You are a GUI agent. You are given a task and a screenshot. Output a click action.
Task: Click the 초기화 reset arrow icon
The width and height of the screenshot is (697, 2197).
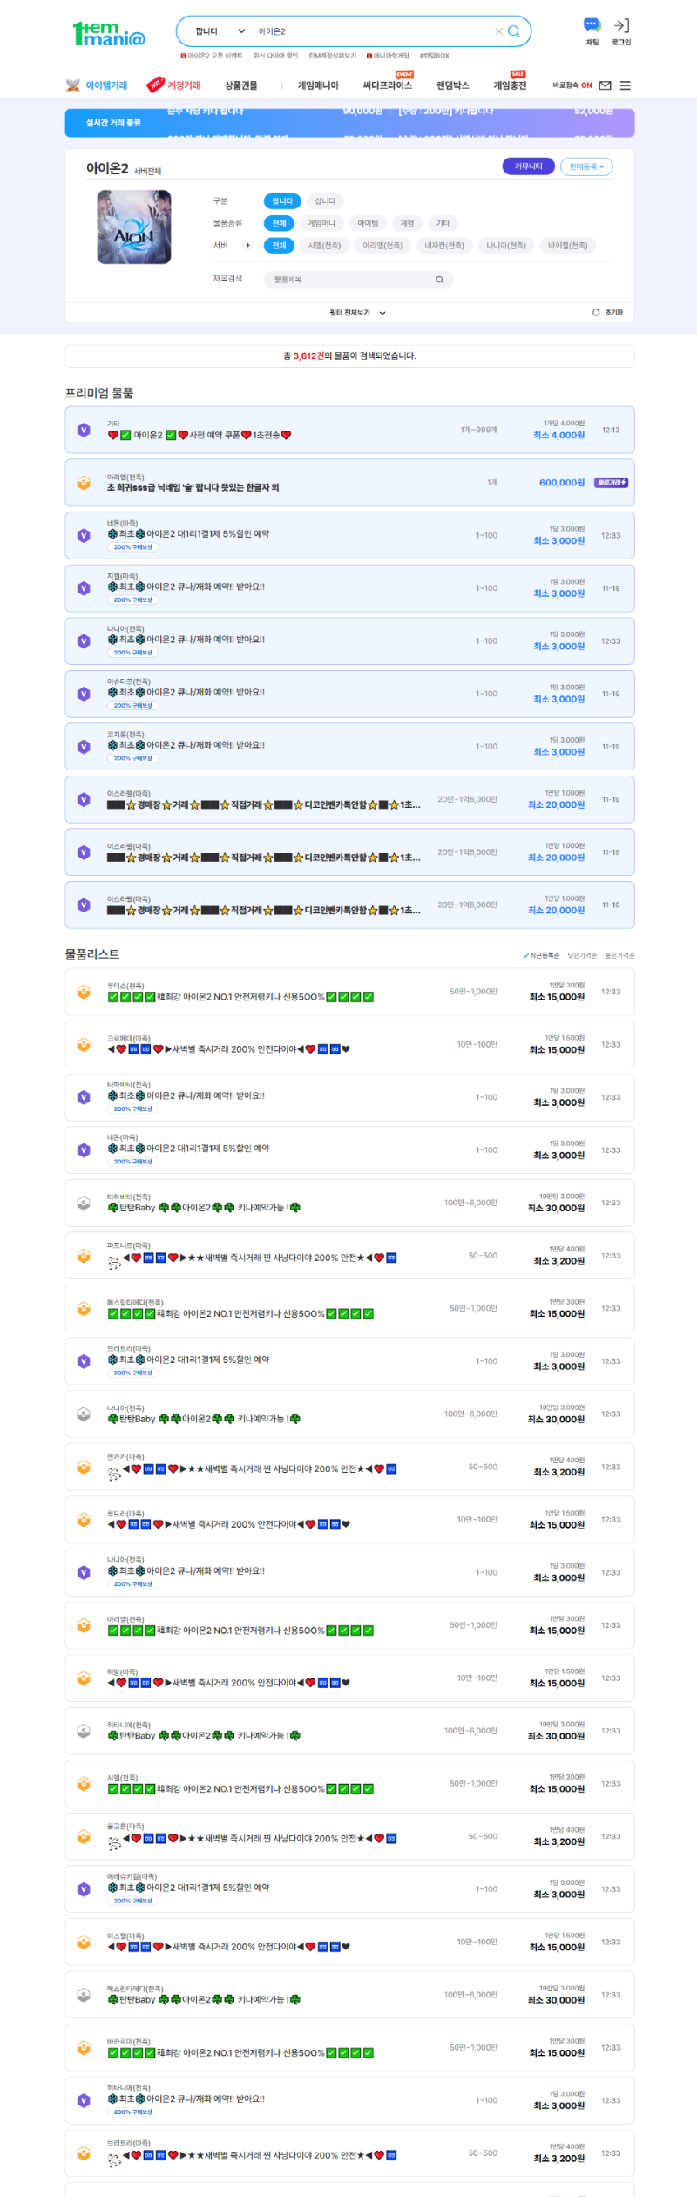tap(596, 312)
